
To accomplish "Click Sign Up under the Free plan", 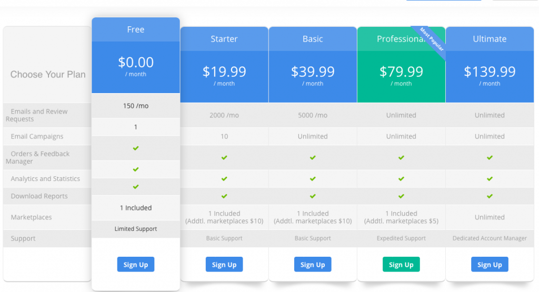I will click(x=136, y=264).
